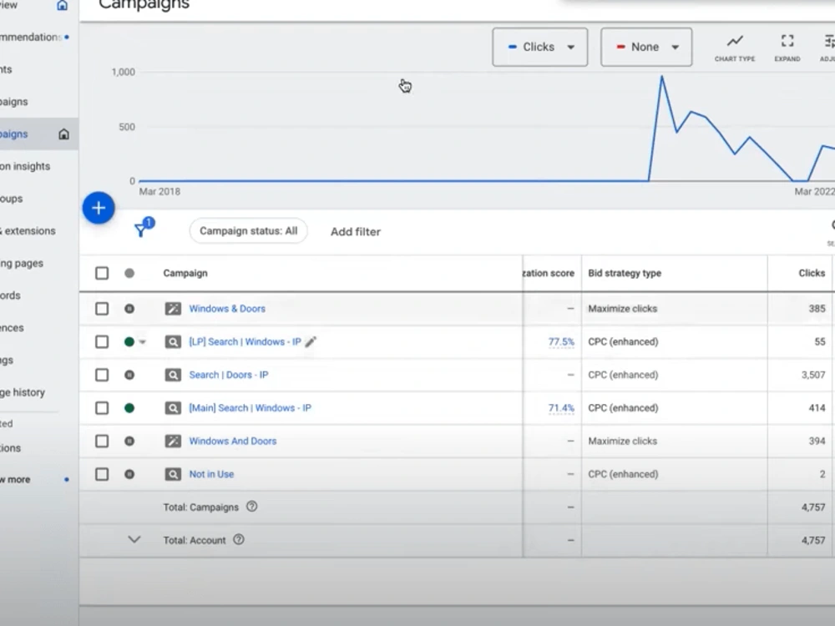This screenshot has width=835, height=626.
Task: Open Auction insights in the sidebar
Action: tap(25, 166)
